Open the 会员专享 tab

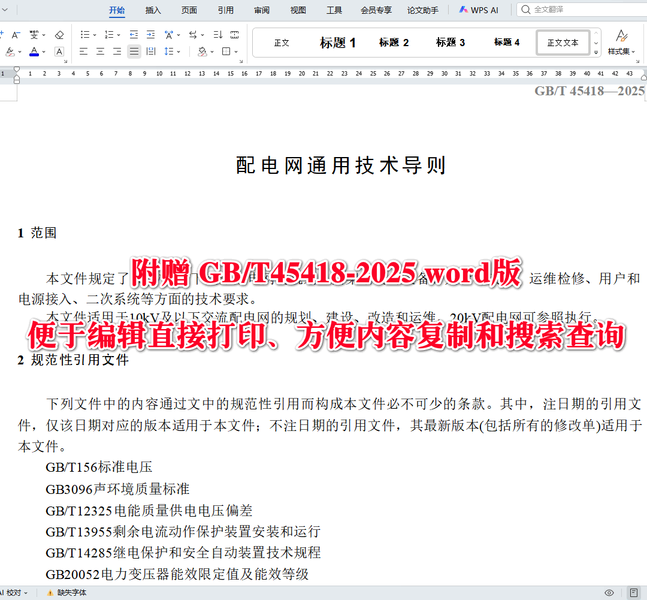376,10
